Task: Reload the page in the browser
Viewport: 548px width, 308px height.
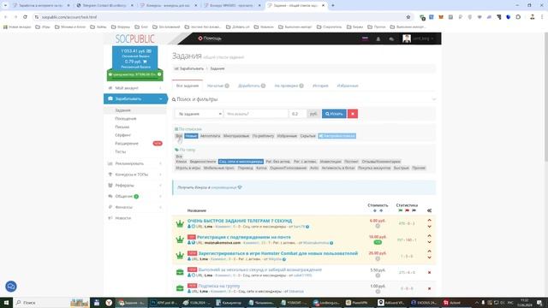Action: coord(25,17)
